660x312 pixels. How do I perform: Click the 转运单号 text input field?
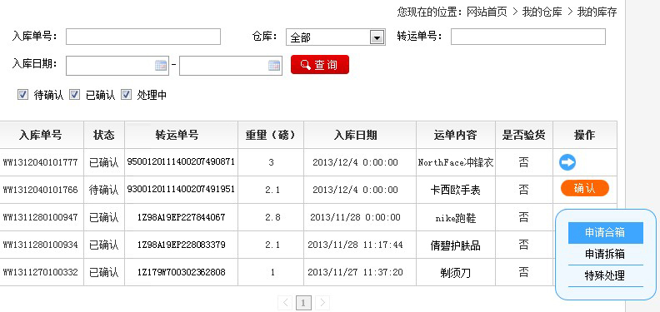(528, 37)
